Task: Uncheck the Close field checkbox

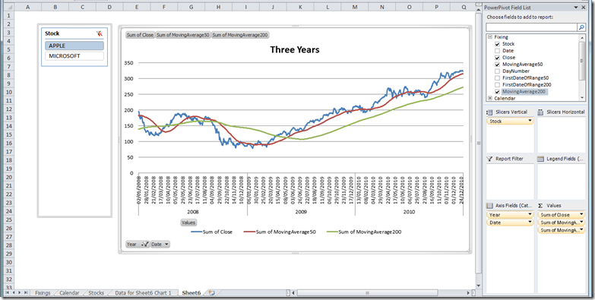Action: point(497,58)
